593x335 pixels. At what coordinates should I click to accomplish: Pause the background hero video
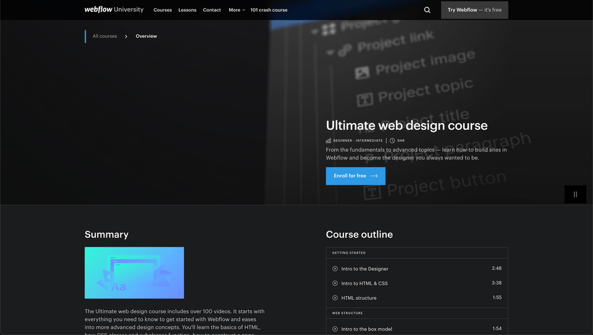[x=575, y=194]
